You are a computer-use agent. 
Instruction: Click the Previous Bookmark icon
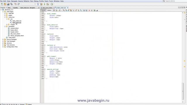tap(76, 10)
